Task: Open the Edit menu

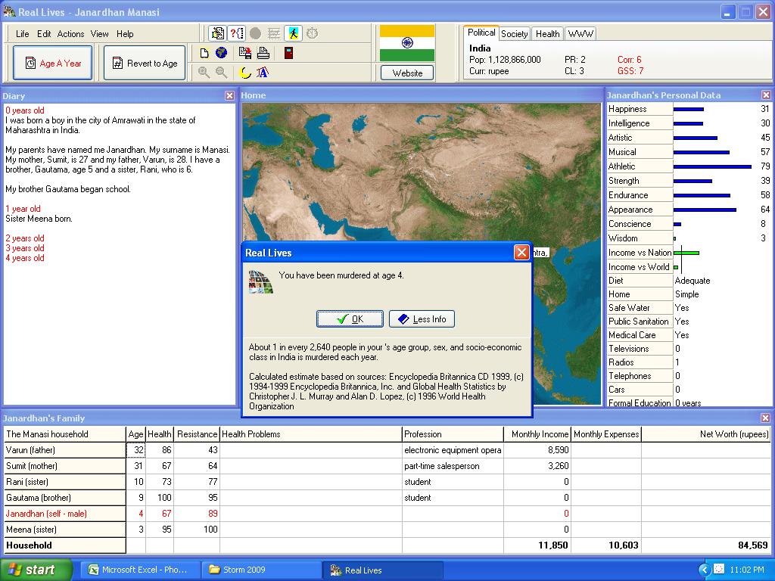Action: coord(43,33)
